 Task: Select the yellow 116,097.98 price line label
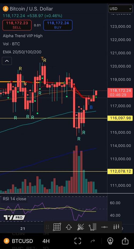click(x=120, y=118)
